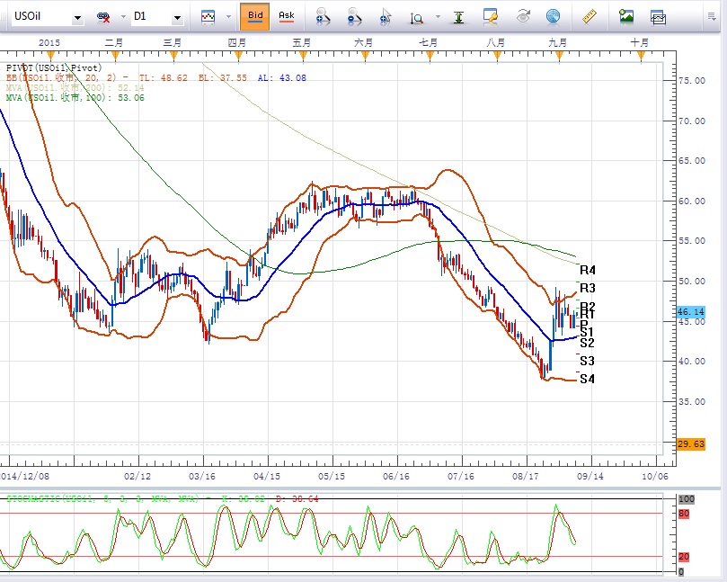Toggle Bid price display

coord(255,16)
